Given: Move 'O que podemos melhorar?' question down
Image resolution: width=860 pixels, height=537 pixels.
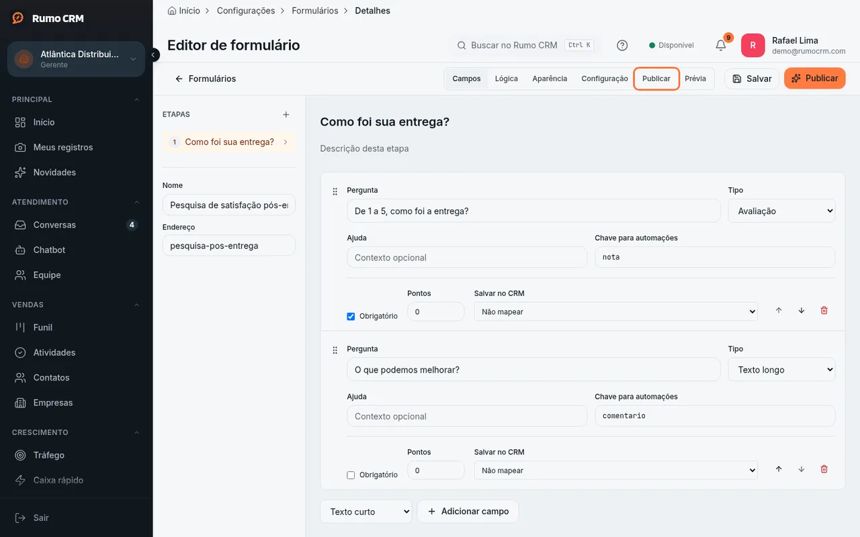Looking at the screenshot, I should point(802,469).
